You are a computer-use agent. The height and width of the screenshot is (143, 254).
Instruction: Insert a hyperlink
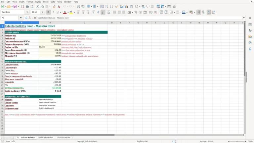tap(143, 7)
